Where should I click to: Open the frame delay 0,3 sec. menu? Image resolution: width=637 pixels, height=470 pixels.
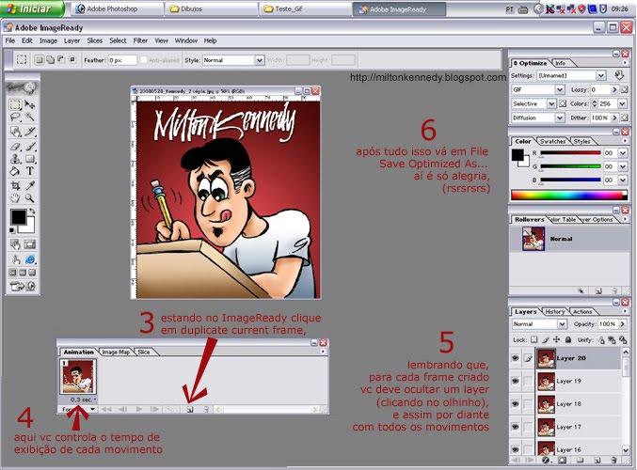click(83, 399)
